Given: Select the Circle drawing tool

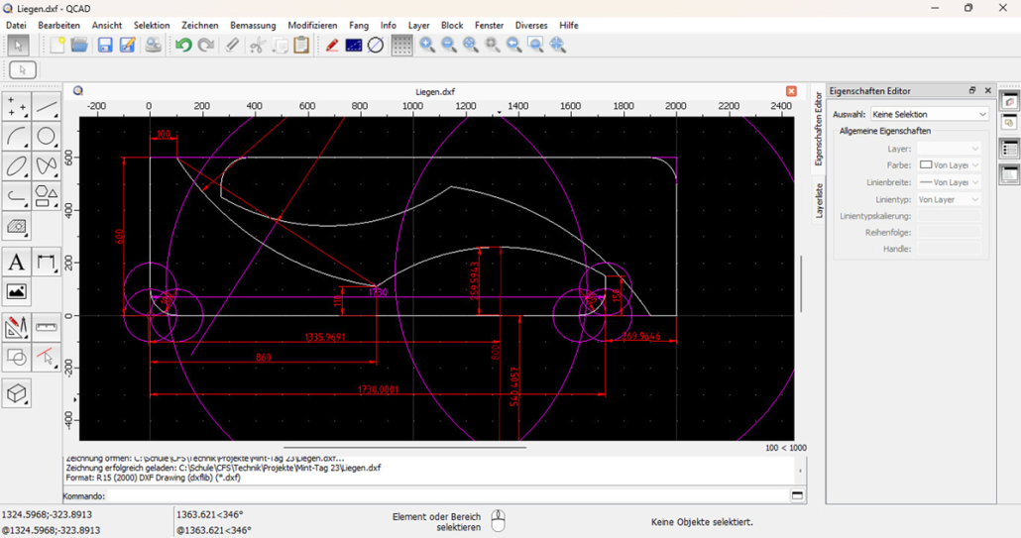Looking at the screenshot, I should pos(47,137).
